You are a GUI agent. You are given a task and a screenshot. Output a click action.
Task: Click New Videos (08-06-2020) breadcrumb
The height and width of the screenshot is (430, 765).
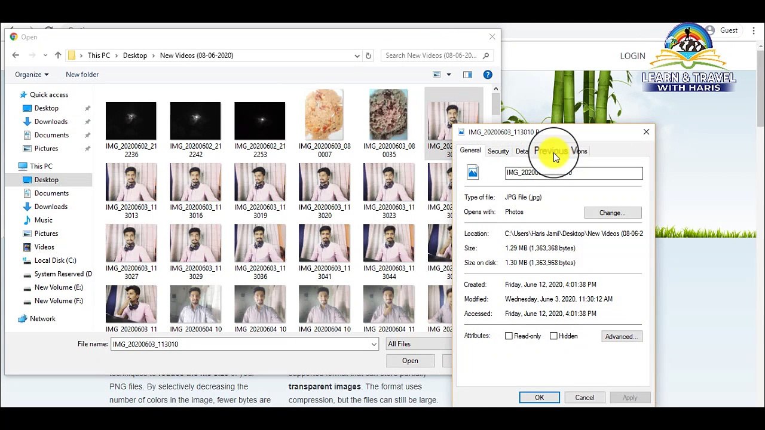[x=197, y=56]
